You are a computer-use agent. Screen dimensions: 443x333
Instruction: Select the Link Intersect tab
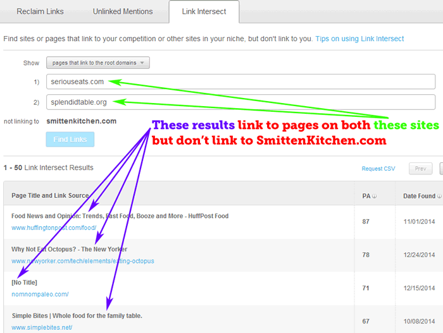point(204,11)
